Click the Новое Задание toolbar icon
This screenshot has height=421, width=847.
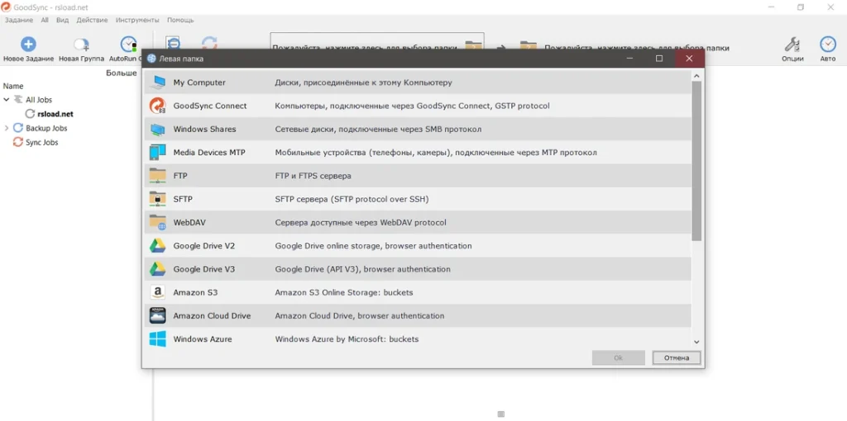28,45
